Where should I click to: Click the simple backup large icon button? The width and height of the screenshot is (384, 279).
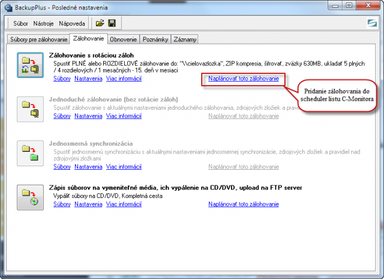coord(30,109)
